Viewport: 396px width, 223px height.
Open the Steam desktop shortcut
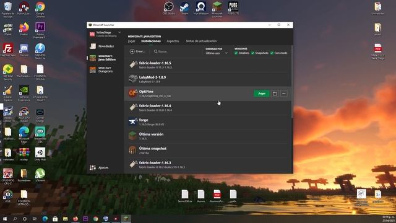pos(184,8)
